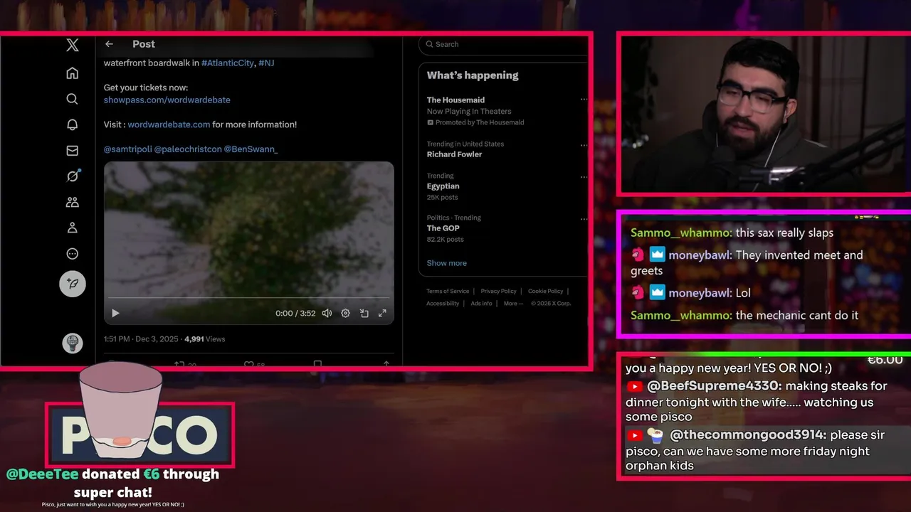Open the @samtripoli mention
The width and height of the screenshot is (911, 512).
127,149
